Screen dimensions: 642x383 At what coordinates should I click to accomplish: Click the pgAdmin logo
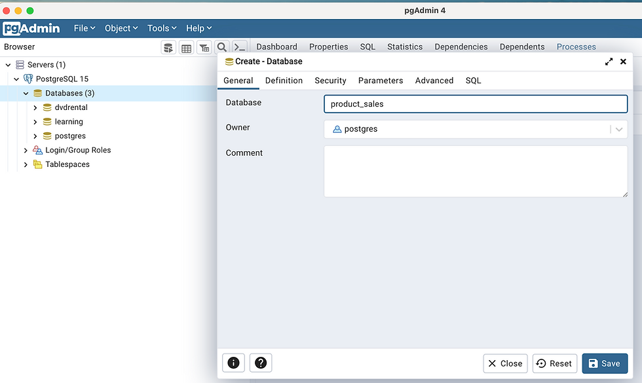click(x=31, y=28)
